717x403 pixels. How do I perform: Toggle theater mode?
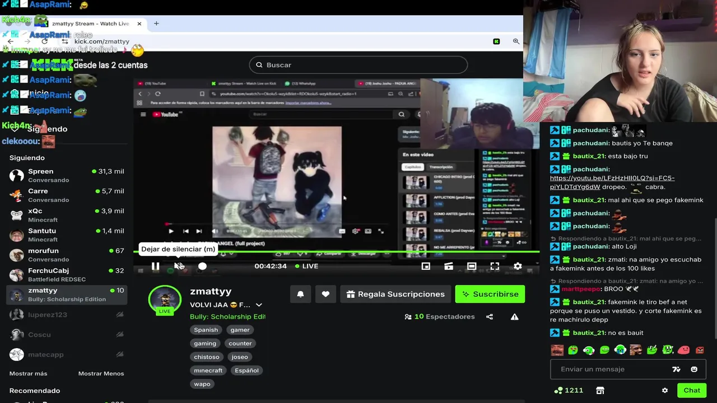pyautogui.click(x=472, y=266)
